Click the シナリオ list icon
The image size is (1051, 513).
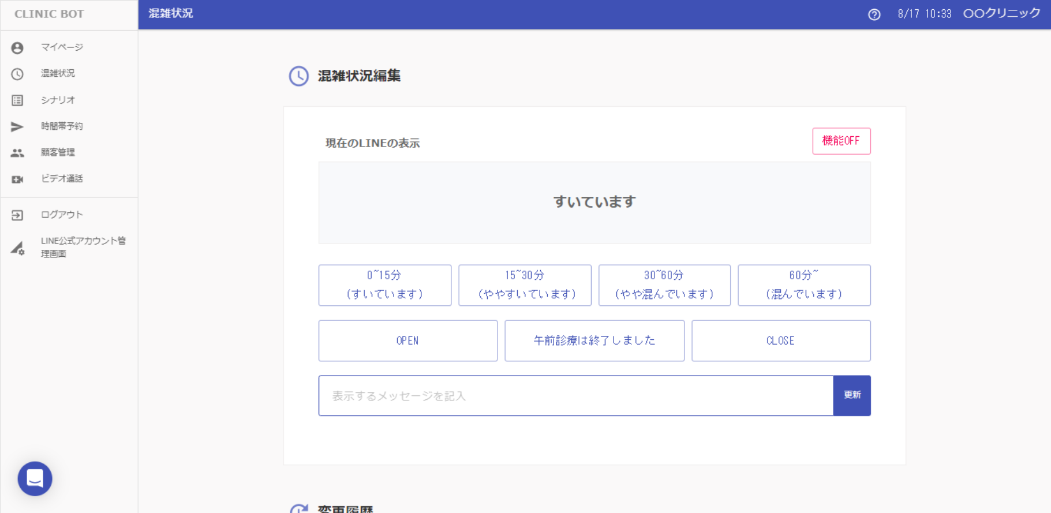coord(17,100)
